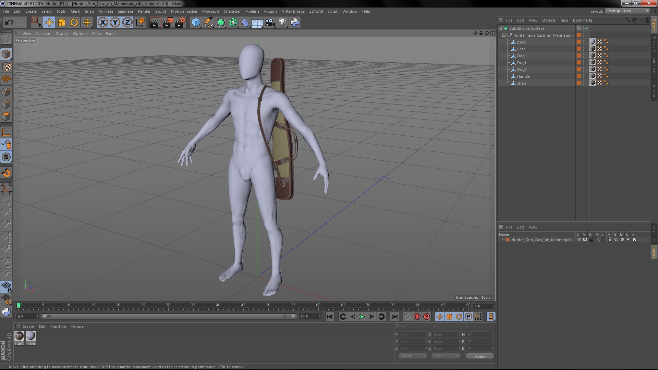Toggle Y axis lock
The image size is (658, 370).
(115, 23)
